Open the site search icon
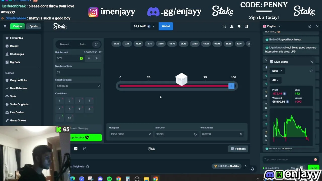The width and height of the screenshot is (322, 181). click(x=224, y=26)
